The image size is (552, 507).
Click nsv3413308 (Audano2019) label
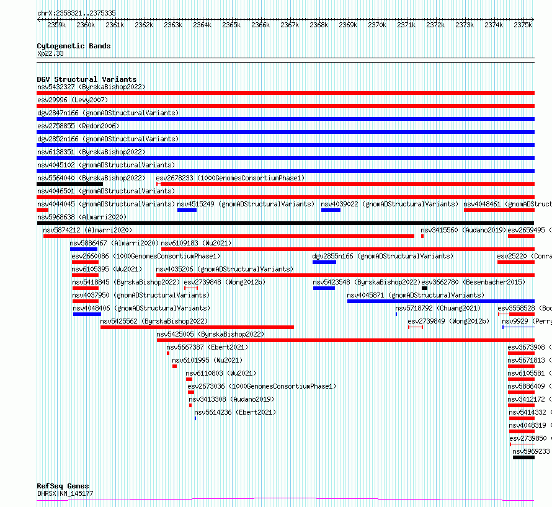(231, 399)
